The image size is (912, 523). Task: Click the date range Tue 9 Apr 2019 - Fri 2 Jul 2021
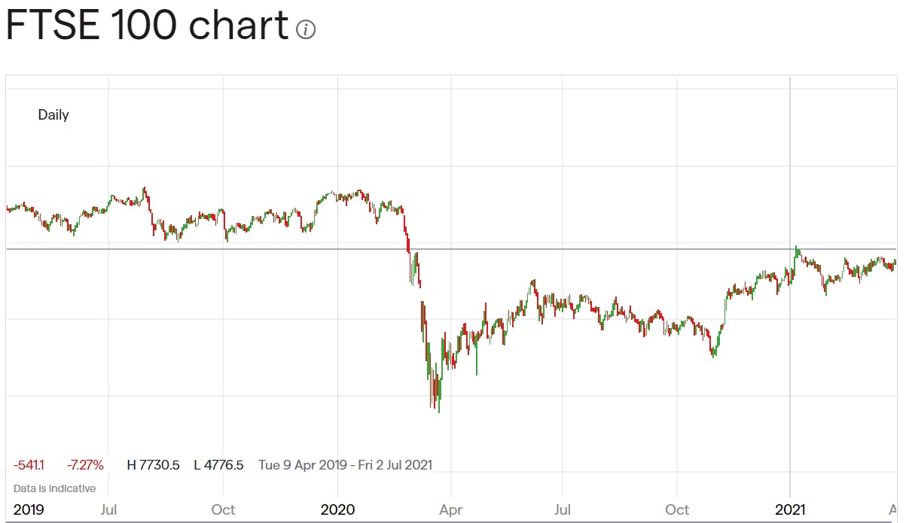pyautogui.click(x=345, y=465)
